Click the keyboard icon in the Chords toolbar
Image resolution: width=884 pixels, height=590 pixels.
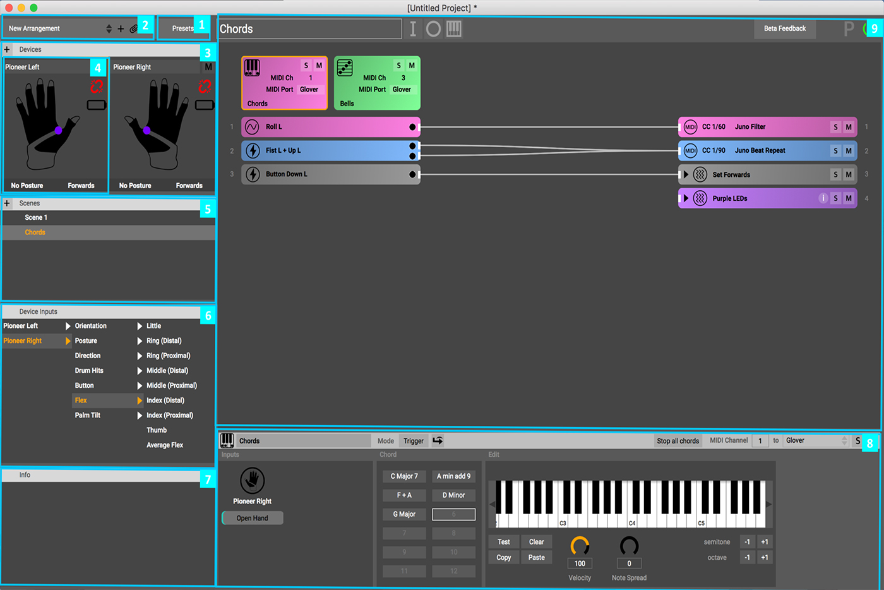[453, 28]
